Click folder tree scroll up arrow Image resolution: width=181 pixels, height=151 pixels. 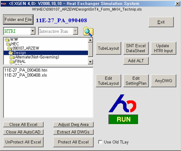(90, 40)
